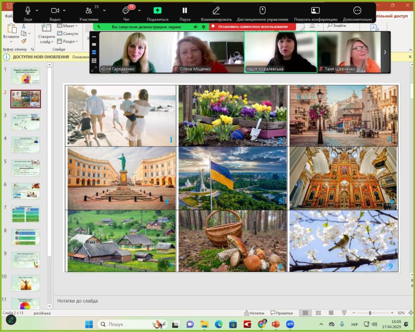Expand arrow next to Участники

pos(104,10)
